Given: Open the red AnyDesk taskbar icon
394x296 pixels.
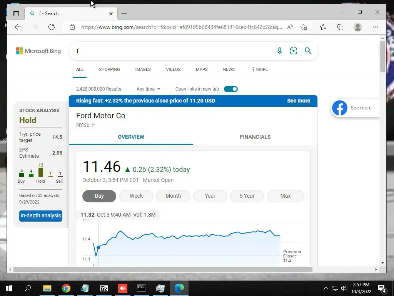Looking at the screenshot, I should pos(123,288).
